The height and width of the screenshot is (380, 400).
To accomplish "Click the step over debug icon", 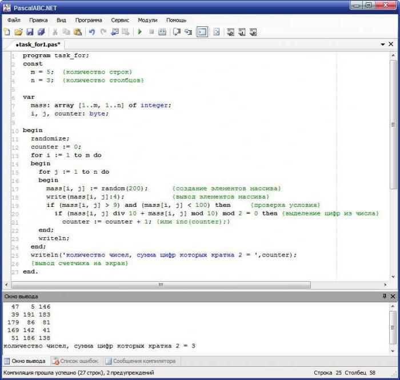I will tap(177, 32).
